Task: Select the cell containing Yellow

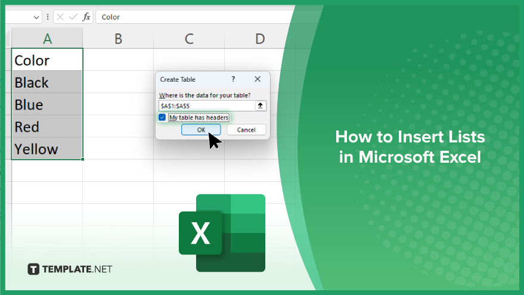Action: click(47, 148)
